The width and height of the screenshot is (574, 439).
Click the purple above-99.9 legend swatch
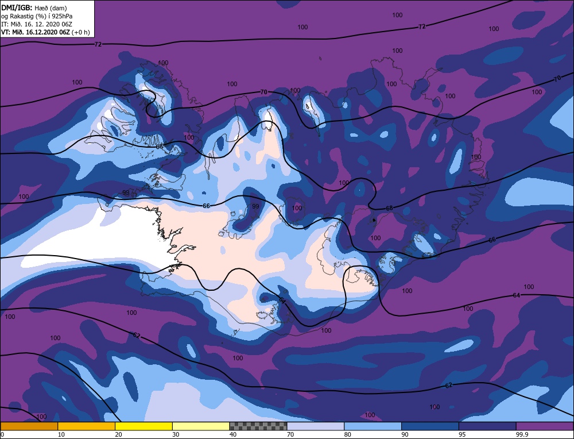545,426
